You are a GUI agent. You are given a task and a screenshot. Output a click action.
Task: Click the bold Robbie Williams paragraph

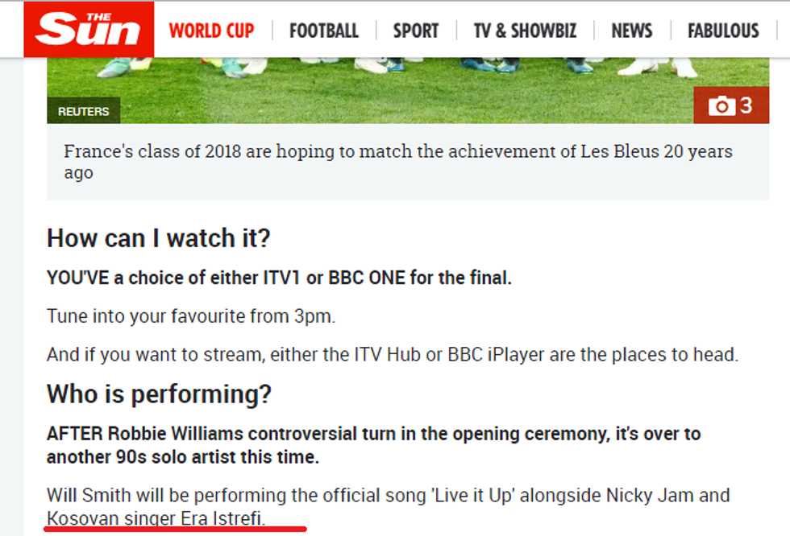click(x=373, y=445)
